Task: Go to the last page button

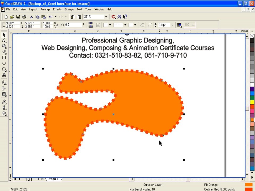Action: tap(42, 179)
